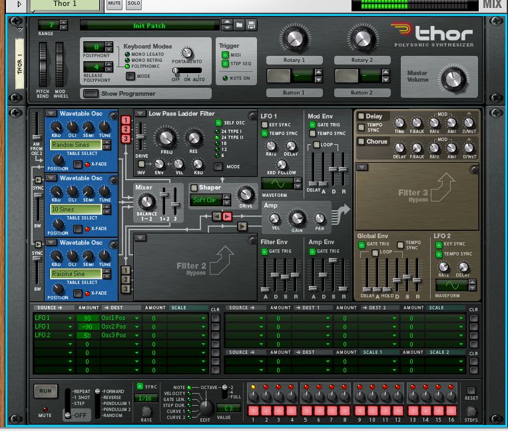Open the Osc1 Pos destination dropdown
Viewport: 508px width, 431px height.
[136, 318]
